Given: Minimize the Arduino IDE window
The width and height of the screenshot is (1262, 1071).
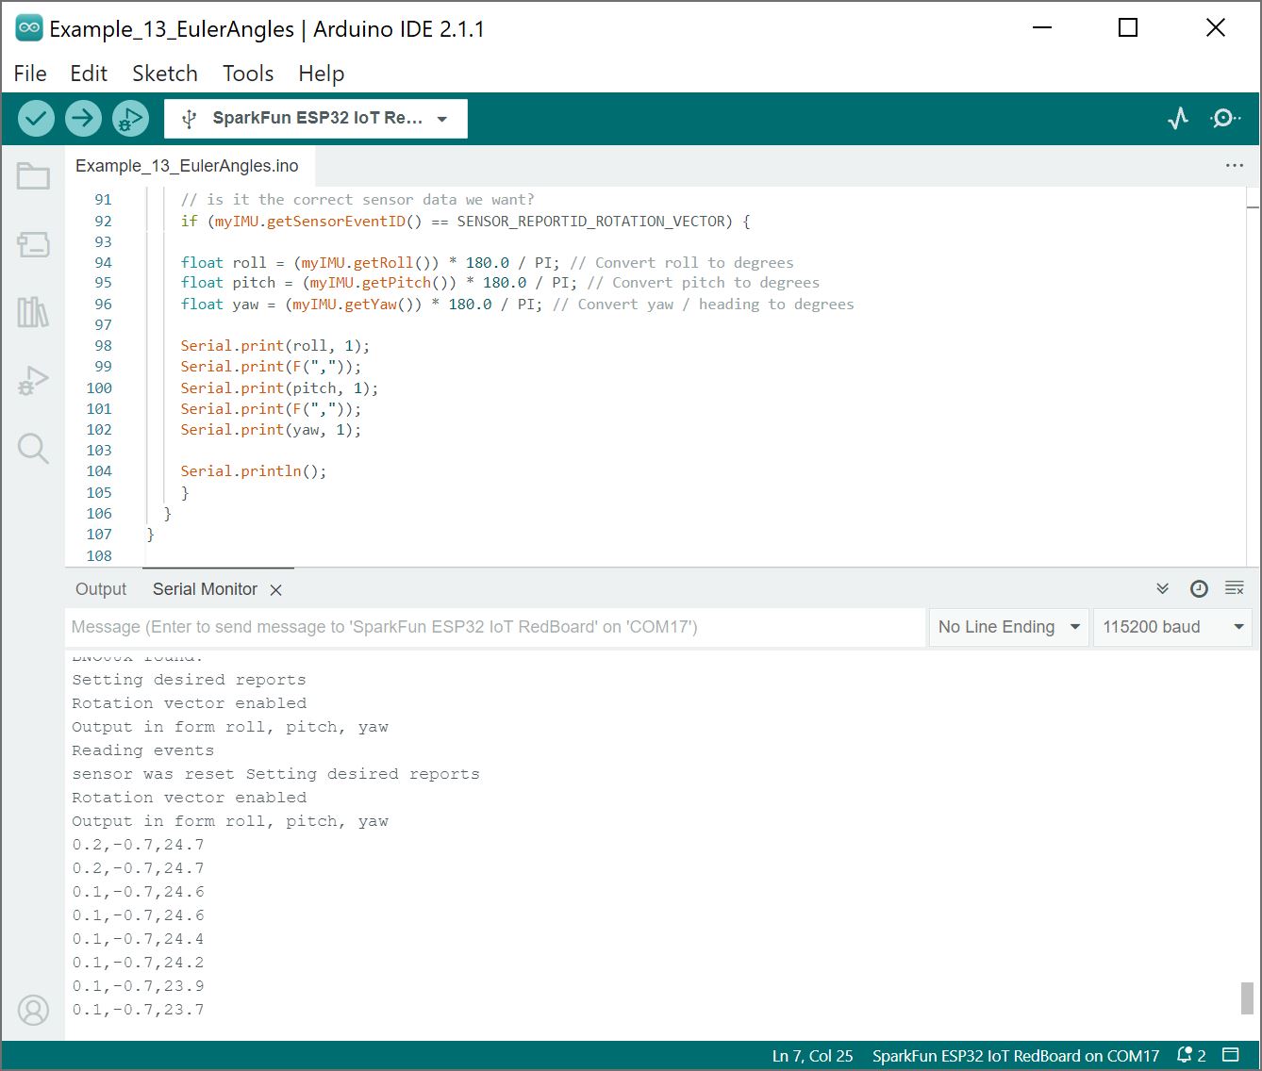Looking at the screenshot, I should point(1042,28).
